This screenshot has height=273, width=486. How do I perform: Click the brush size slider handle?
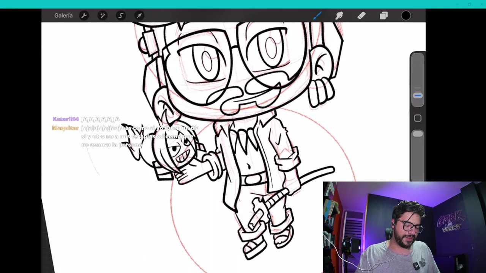click(x=418, y=96)
